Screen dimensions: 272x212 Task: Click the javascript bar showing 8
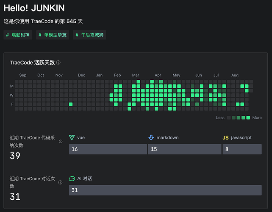click(x=242, y=149)
